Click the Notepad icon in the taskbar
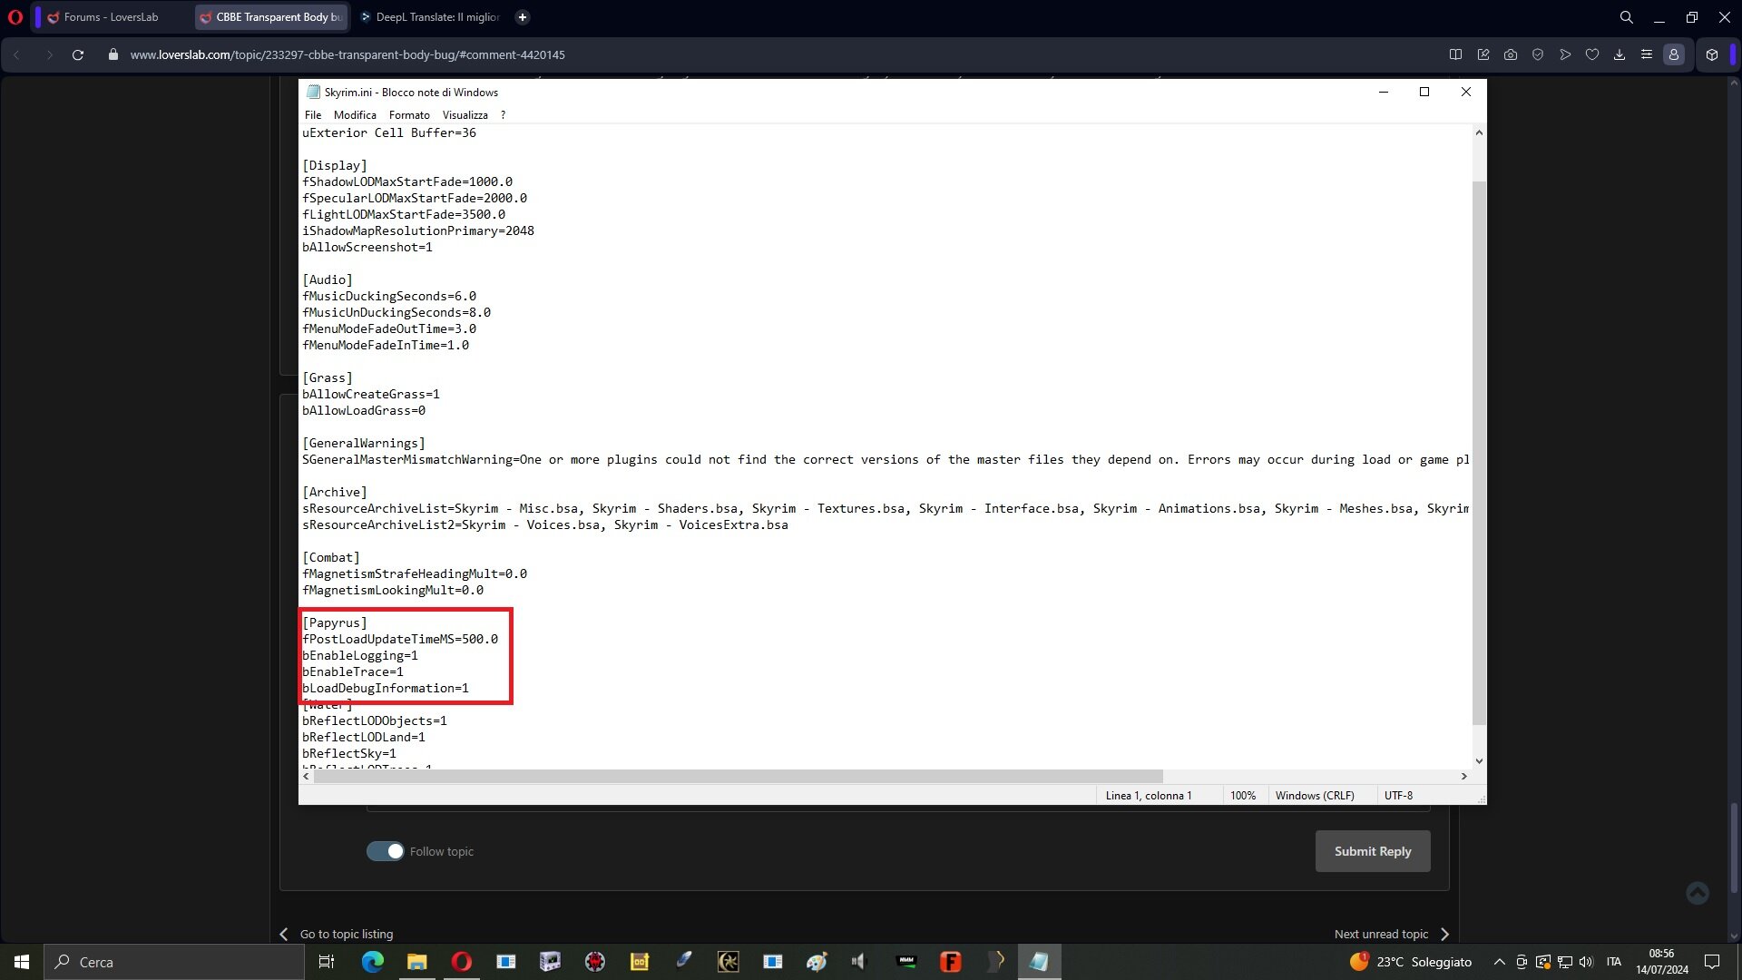 click(x=1040, y=962)
